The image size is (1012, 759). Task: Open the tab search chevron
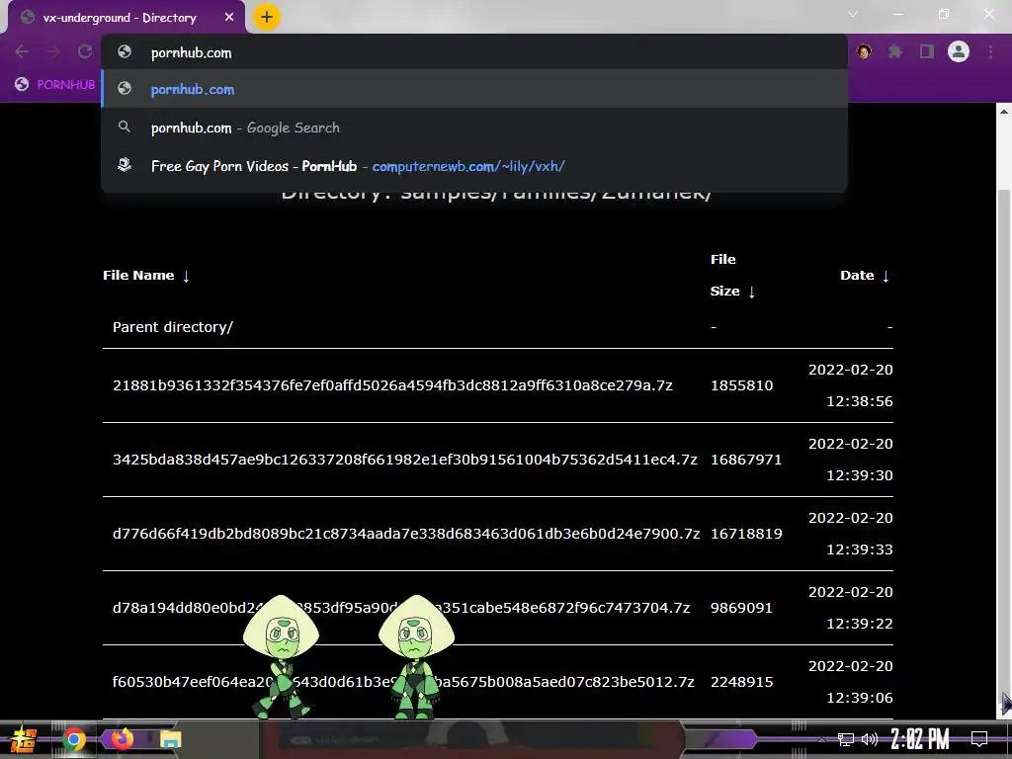[853, 14]
